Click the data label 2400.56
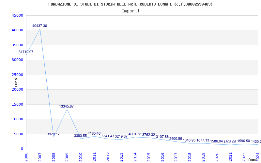The image size is (261, 163). point(176,139)
